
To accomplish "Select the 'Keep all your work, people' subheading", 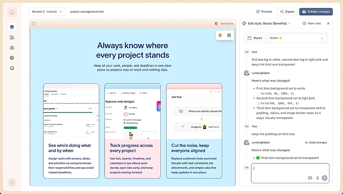I will click(x=133, y=68).
